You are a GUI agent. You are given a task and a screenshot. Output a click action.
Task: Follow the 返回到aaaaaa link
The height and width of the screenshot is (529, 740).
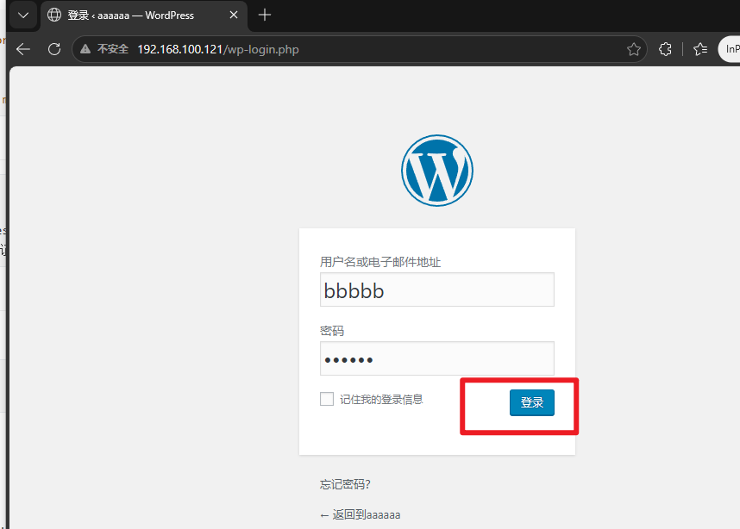(x=361, y=515)
